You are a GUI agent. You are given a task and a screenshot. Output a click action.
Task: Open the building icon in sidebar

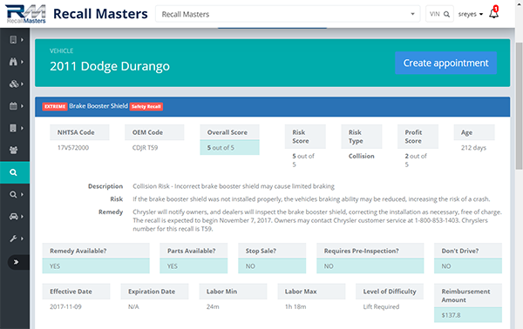click(13, 40)
